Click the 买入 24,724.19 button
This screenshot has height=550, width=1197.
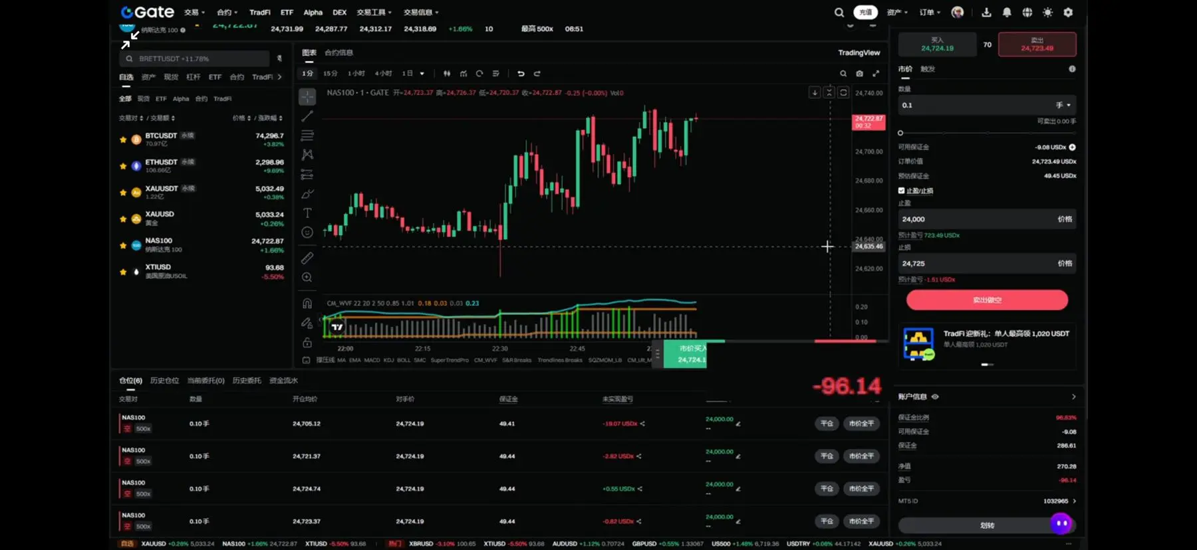coord(937,45)
